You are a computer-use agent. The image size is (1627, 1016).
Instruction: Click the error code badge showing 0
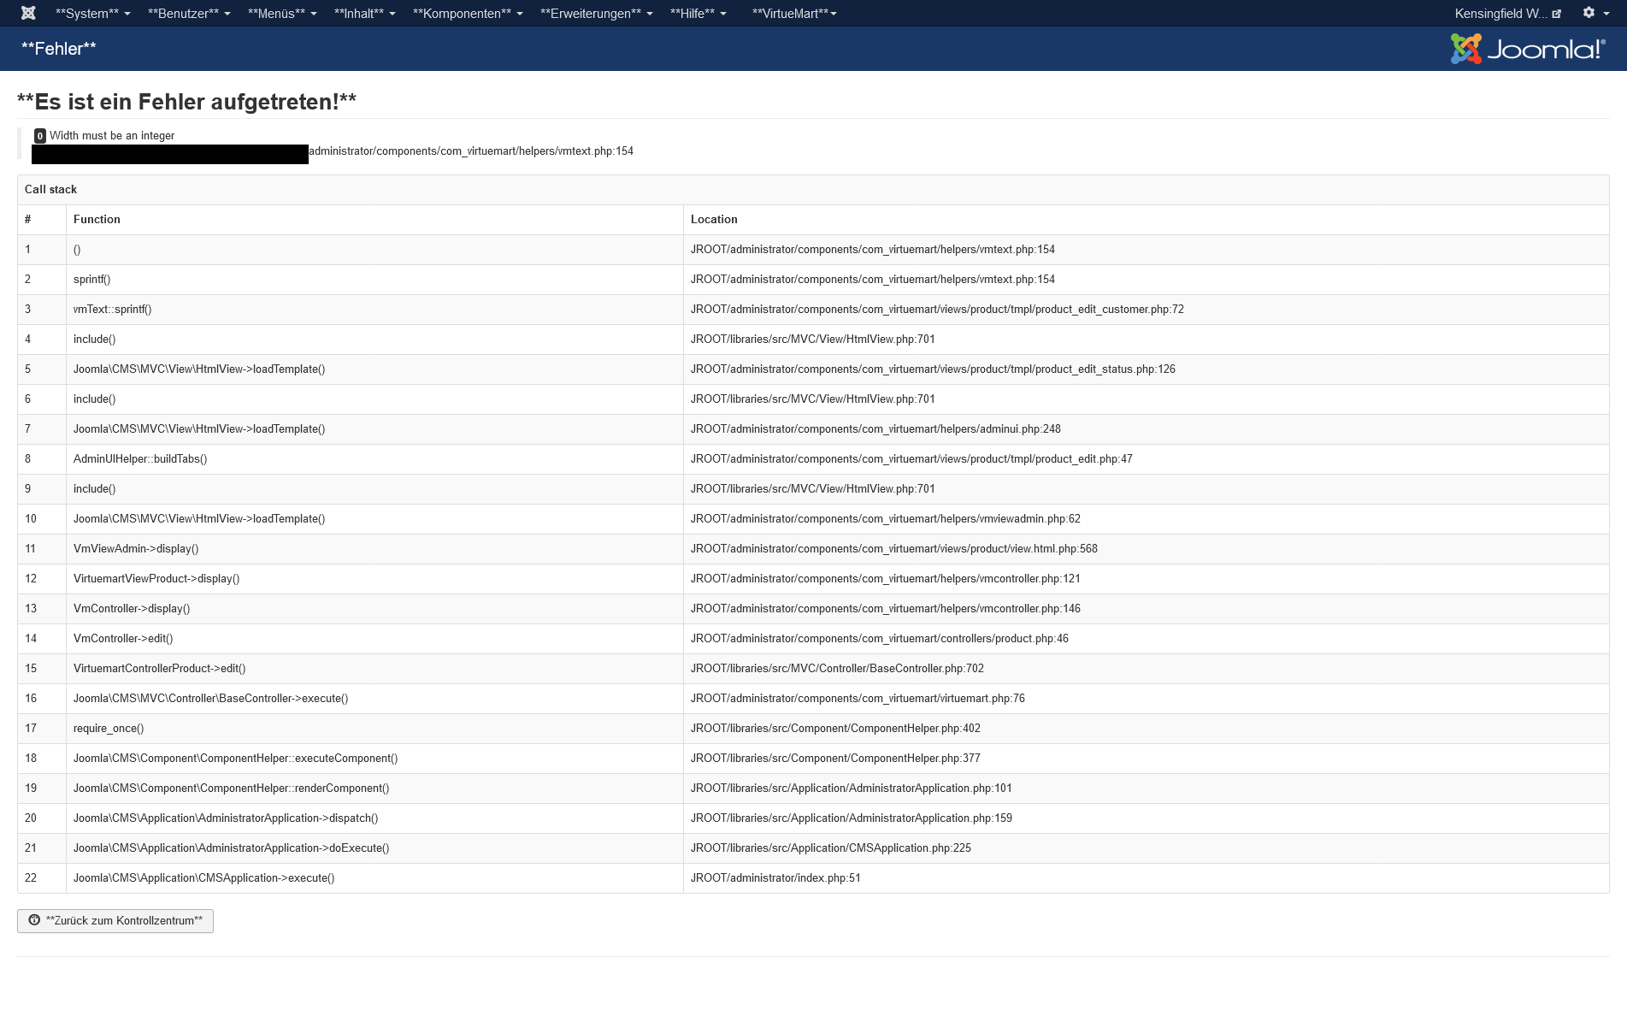(40, 136)
